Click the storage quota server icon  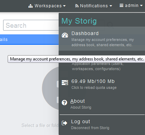tap(65, 83)
